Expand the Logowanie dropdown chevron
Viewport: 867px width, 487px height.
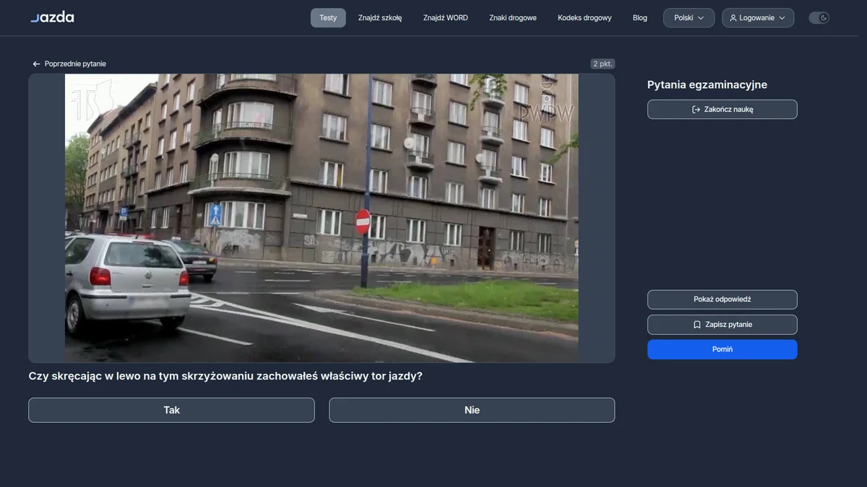pyautogui.click(x=782, y=18)
